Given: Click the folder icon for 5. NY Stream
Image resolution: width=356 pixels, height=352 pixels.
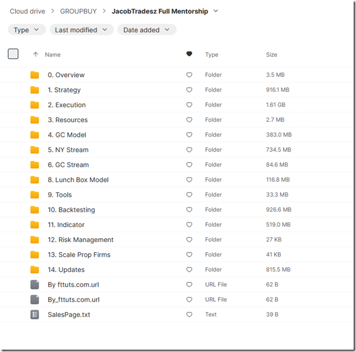Looking at the screenshot, I should pyautogui.click(x=34, y=150).
